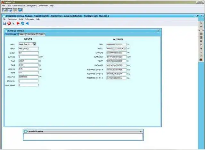Click the blue circular refresh icon
This screenshot has width=205, height=150.
click(x=23, y=23)
